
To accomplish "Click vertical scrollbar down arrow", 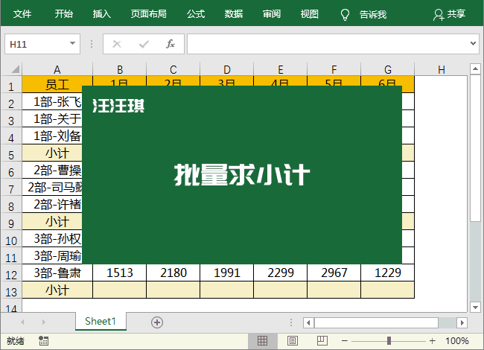I will point(475,307).
